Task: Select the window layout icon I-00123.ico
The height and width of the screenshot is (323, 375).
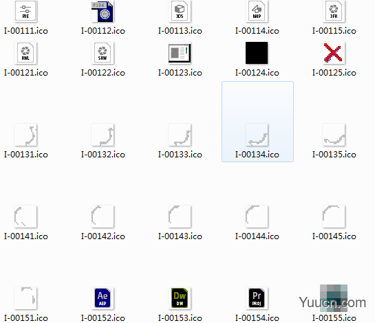Action: tap(180, 53)
